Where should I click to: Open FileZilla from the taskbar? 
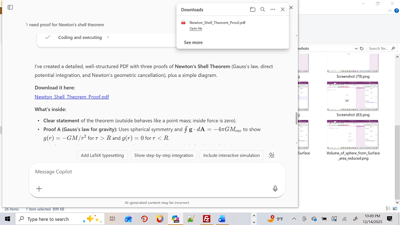click(206, 219)
